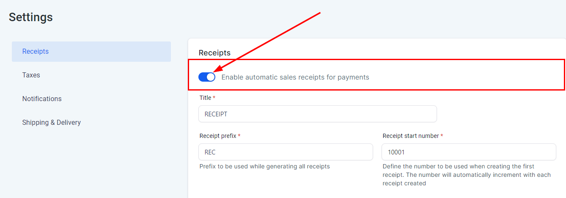Click the 'Enable automatic sales receipts' label

[x=295, y=77]
